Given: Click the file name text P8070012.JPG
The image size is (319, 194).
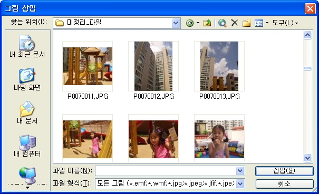Looking at the screenshot, I should 153,96.
